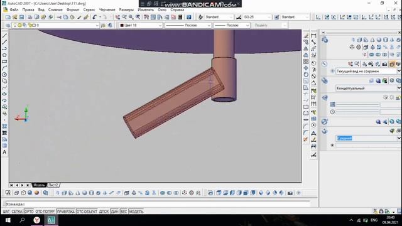The width and height of the screenshot is (402, 226).
Task: Click the New drawing icon in toolbar
Action: point(8,17)
